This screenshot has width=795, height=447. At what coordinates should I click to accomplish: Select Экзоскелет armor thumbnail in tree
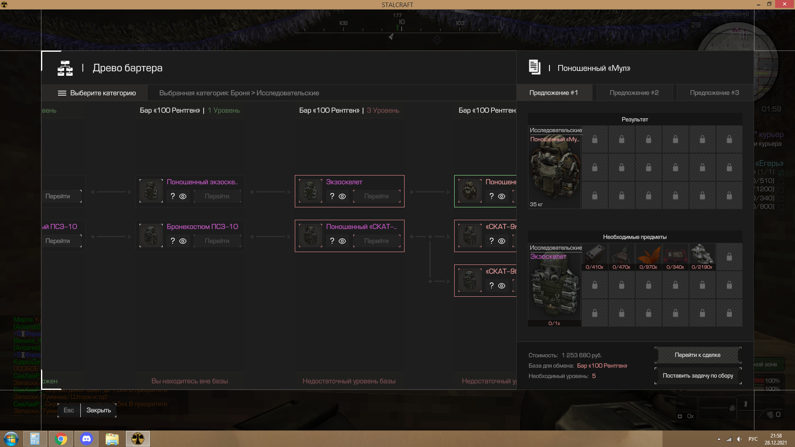pos(311,191)
